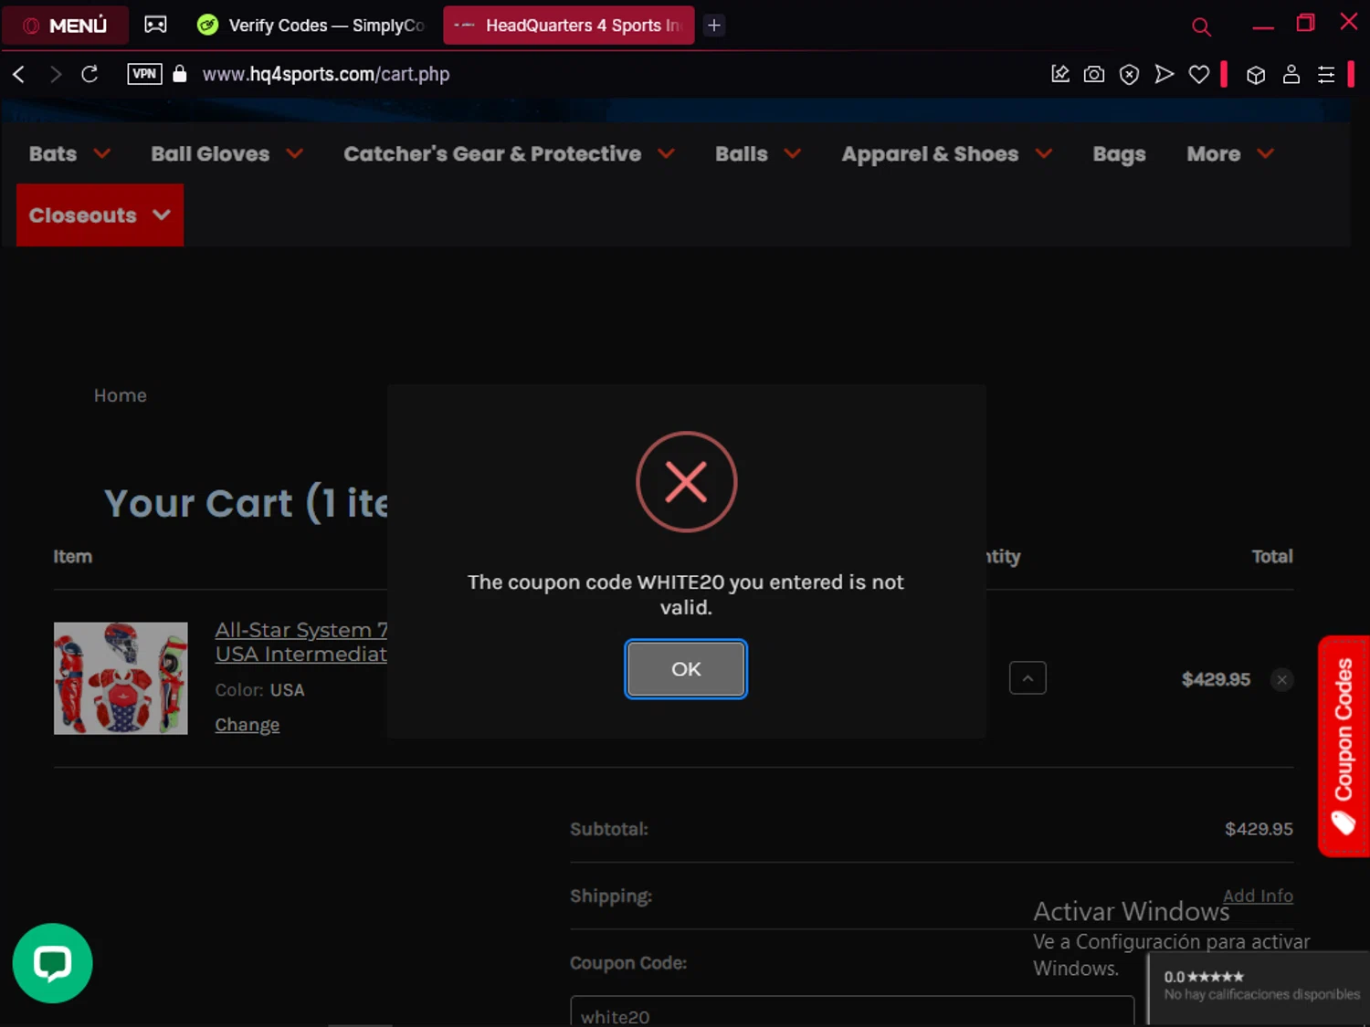Image resolution: width=1370 pixels, height=1027 pixels.
Task: Click the Total column header
Action: [x=1272, y=556]
